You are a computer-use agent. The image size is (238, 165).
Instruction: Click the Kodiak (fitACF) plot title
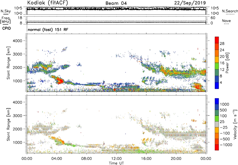pyautogui.click(x=48, y=3)
